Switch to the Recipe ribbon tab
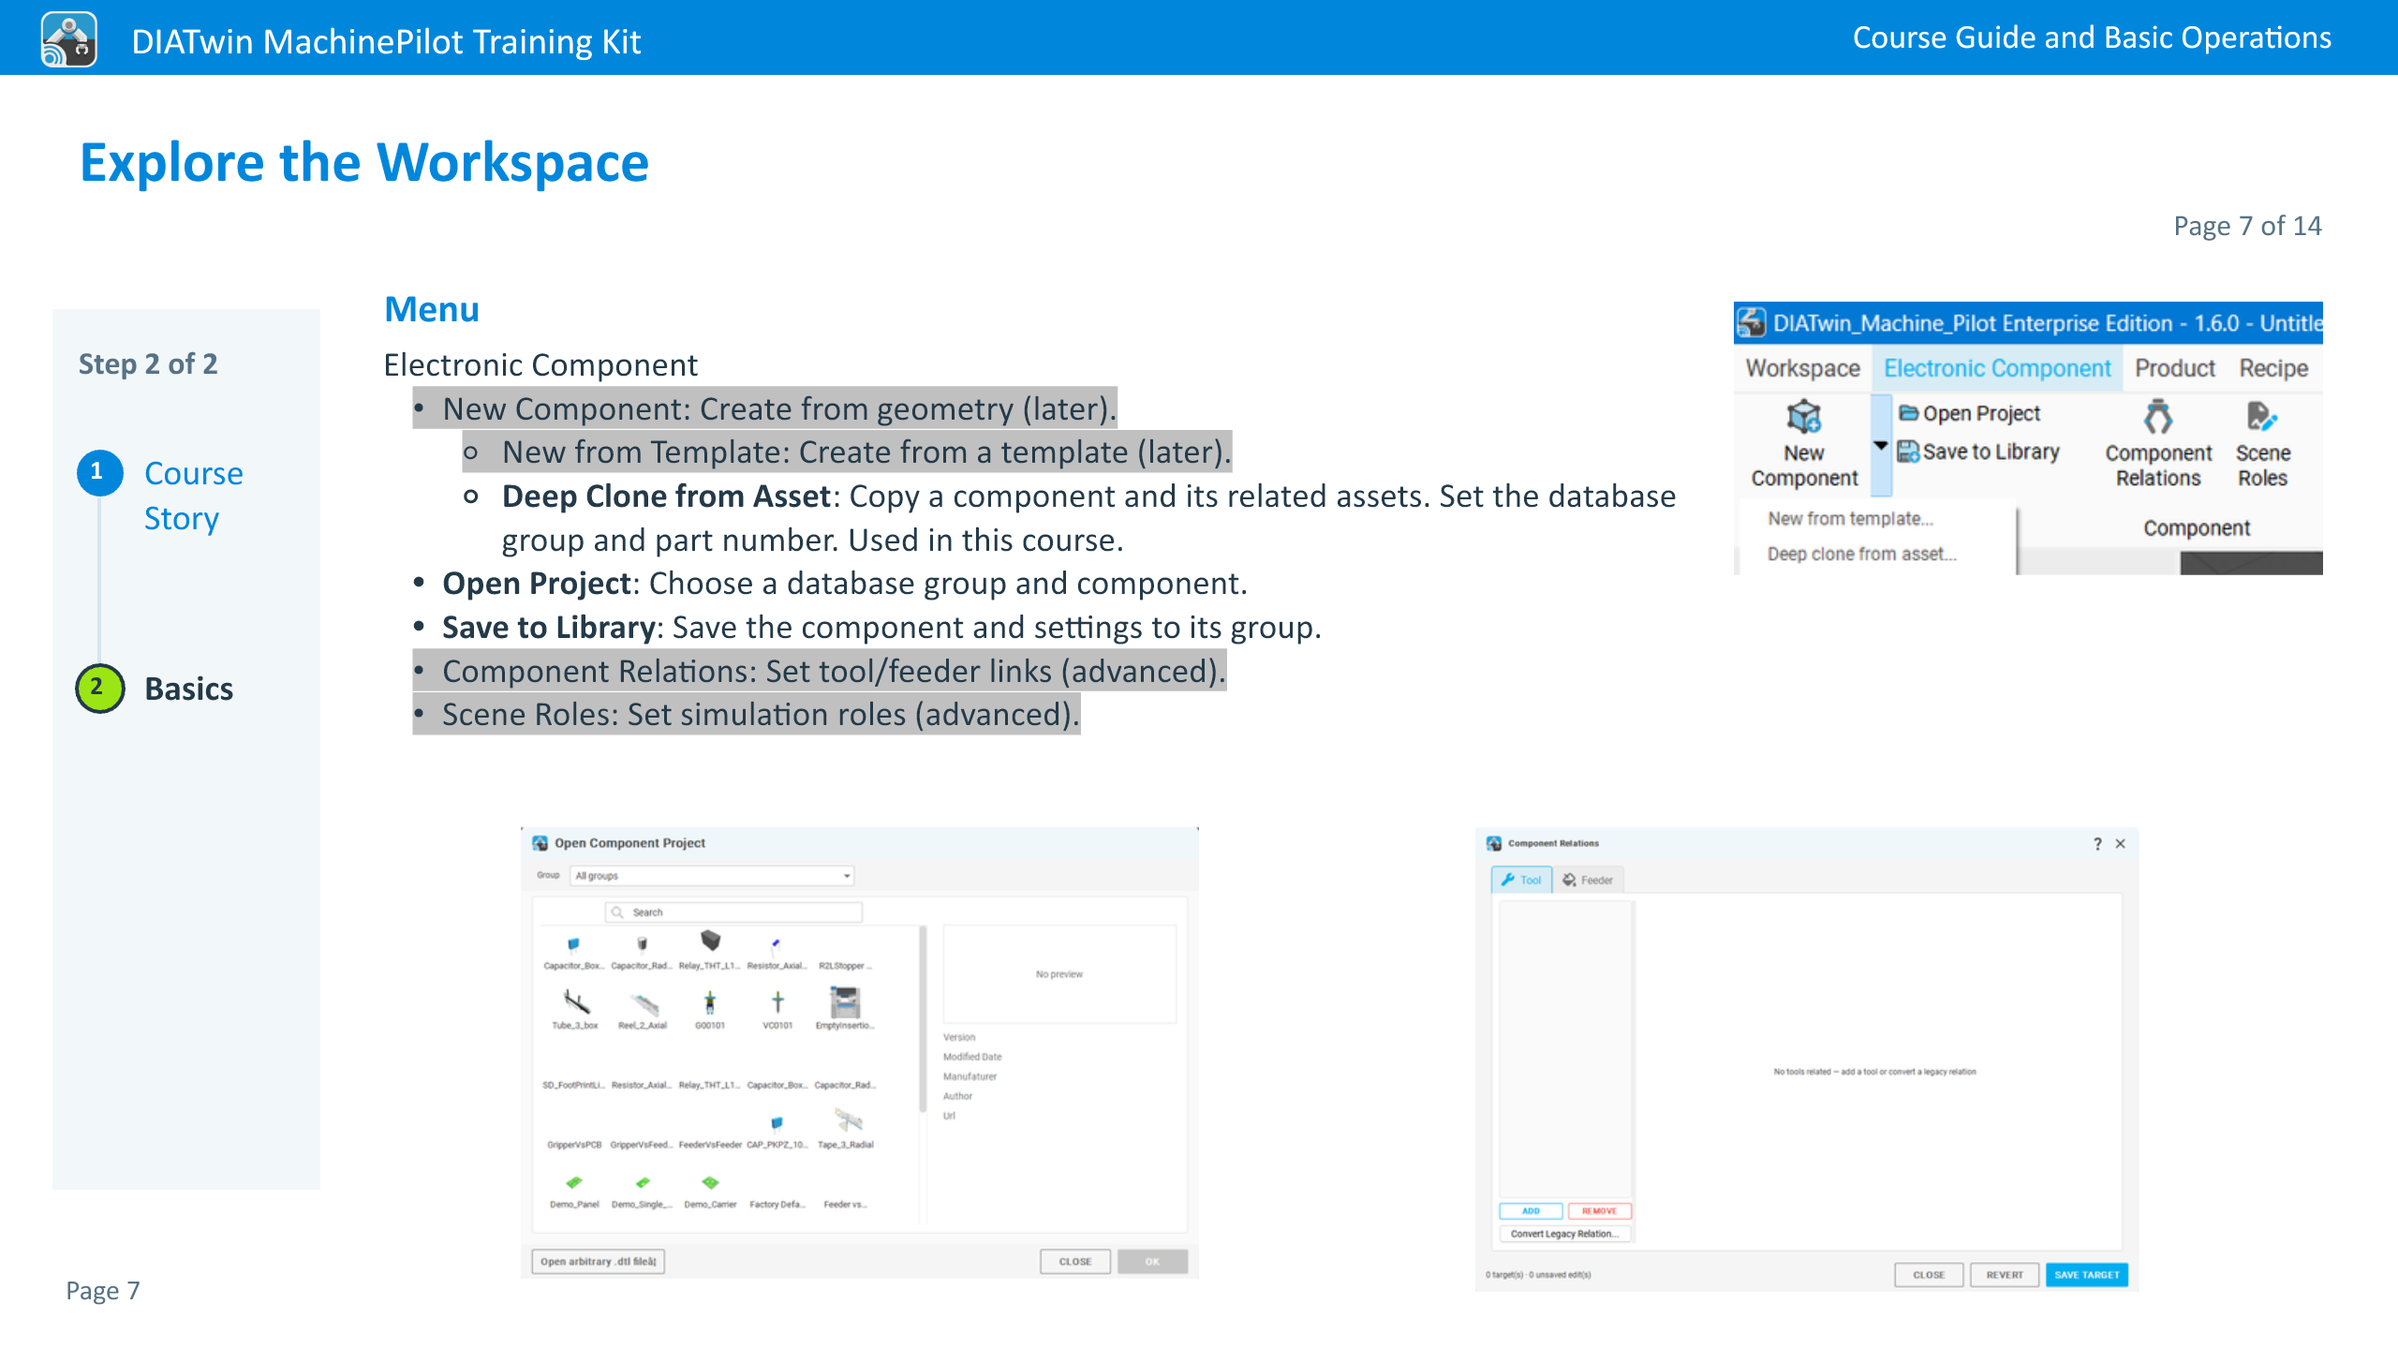This screenshot has width=2398, height=1349. (2273, 368)
